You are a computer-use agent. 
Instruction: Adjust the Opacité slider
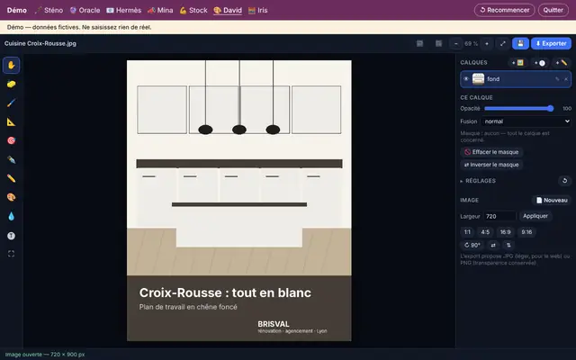518,108
